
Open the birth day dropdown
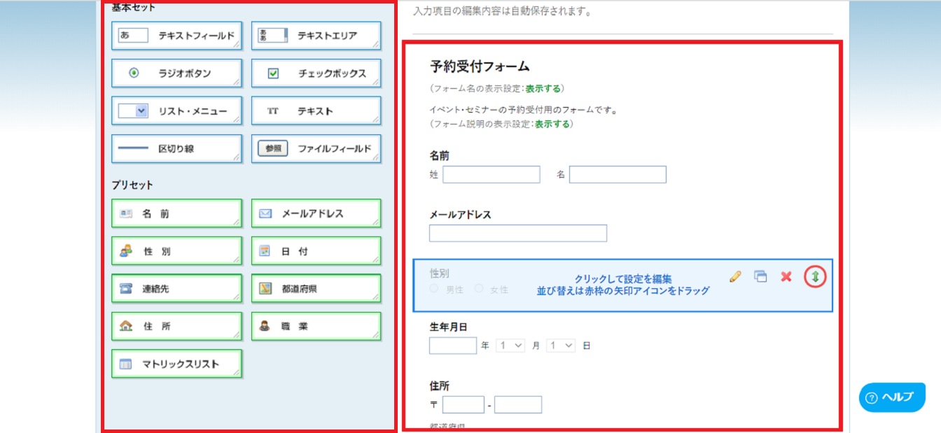click(561, 346)
